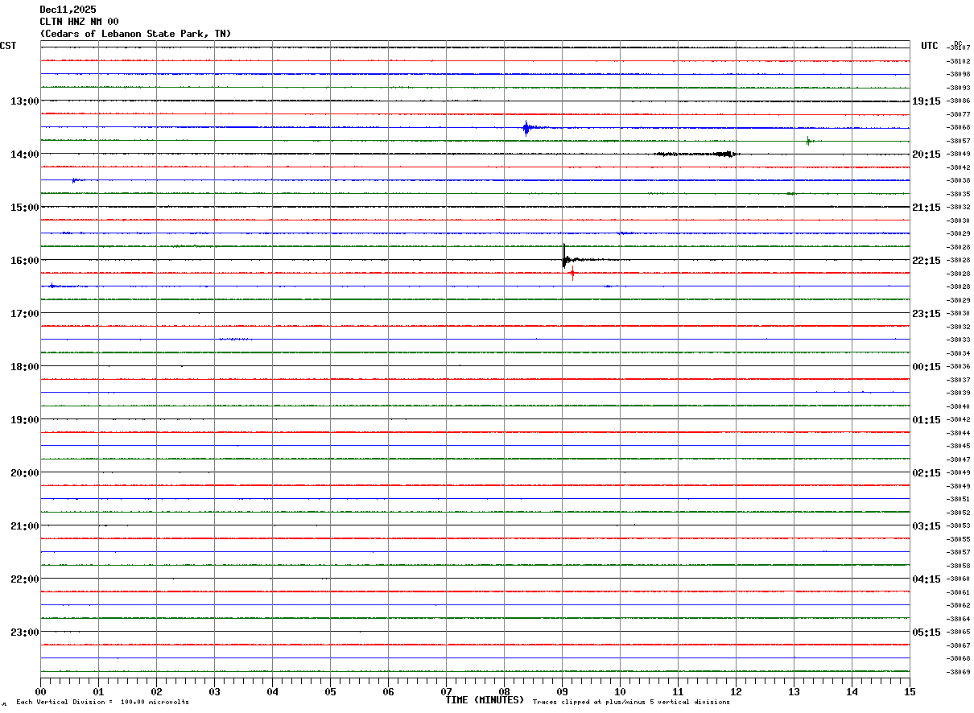Click the green spike near minute 13
The width and height of the screenshot is (974, 713).
(x=808, y=141)
